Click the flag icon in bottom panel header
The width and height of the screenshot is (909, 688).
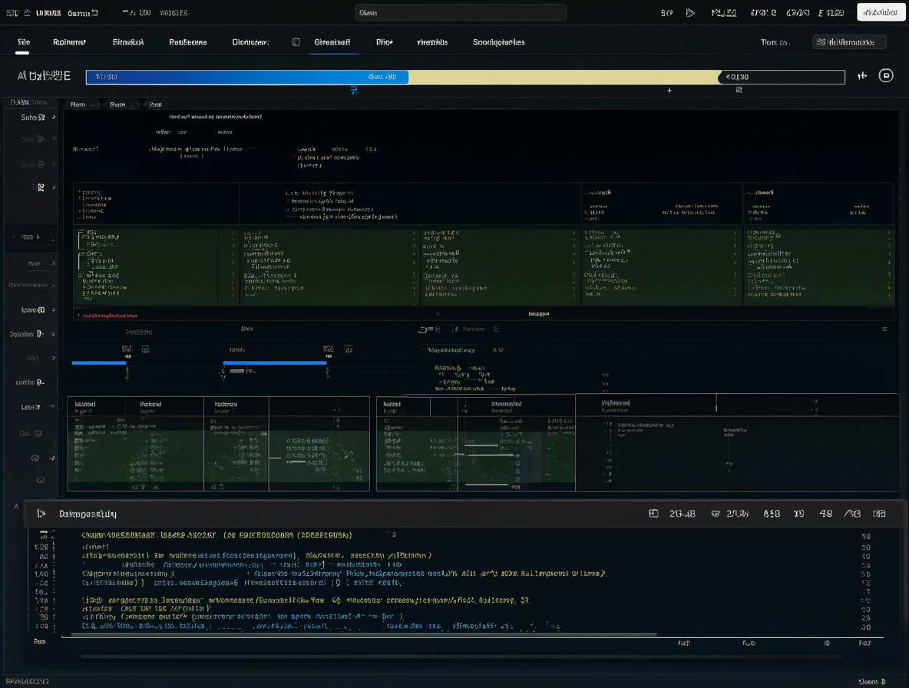pyautogui.click(x=41, y=514)
